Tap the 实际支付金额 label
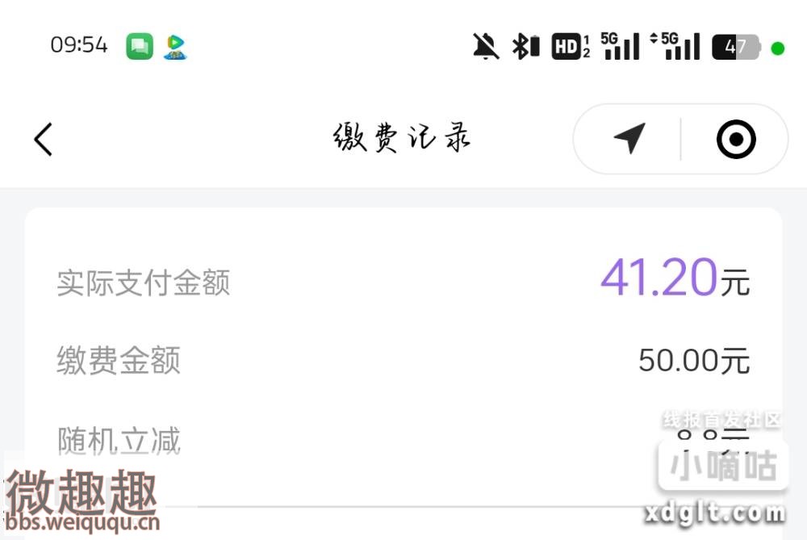The width and height of the screenshot is (807, 540). coord(143,283)
